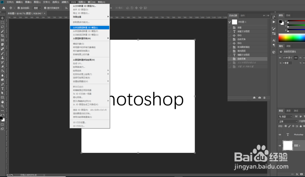Click the Home icon in options bar

click(x=4, y=8)
